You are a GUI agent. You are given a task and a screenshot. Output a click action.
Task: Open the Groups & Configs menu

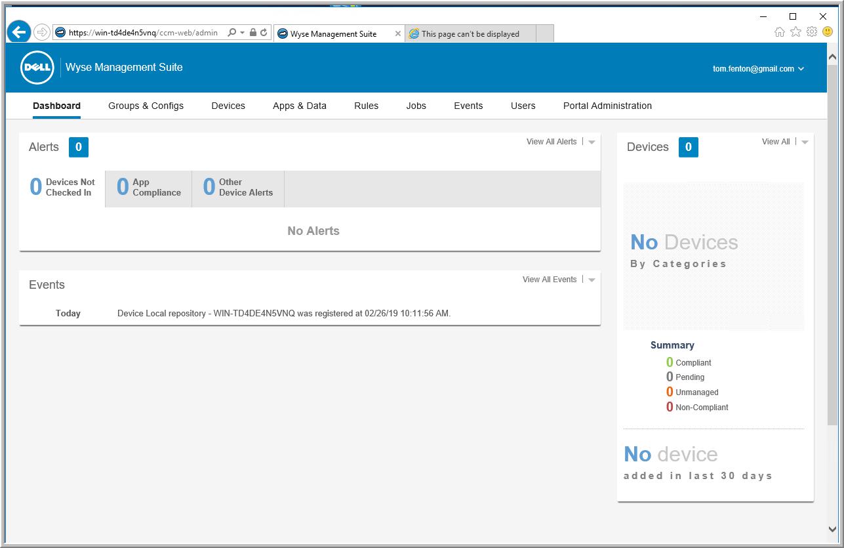pos(146,106)
